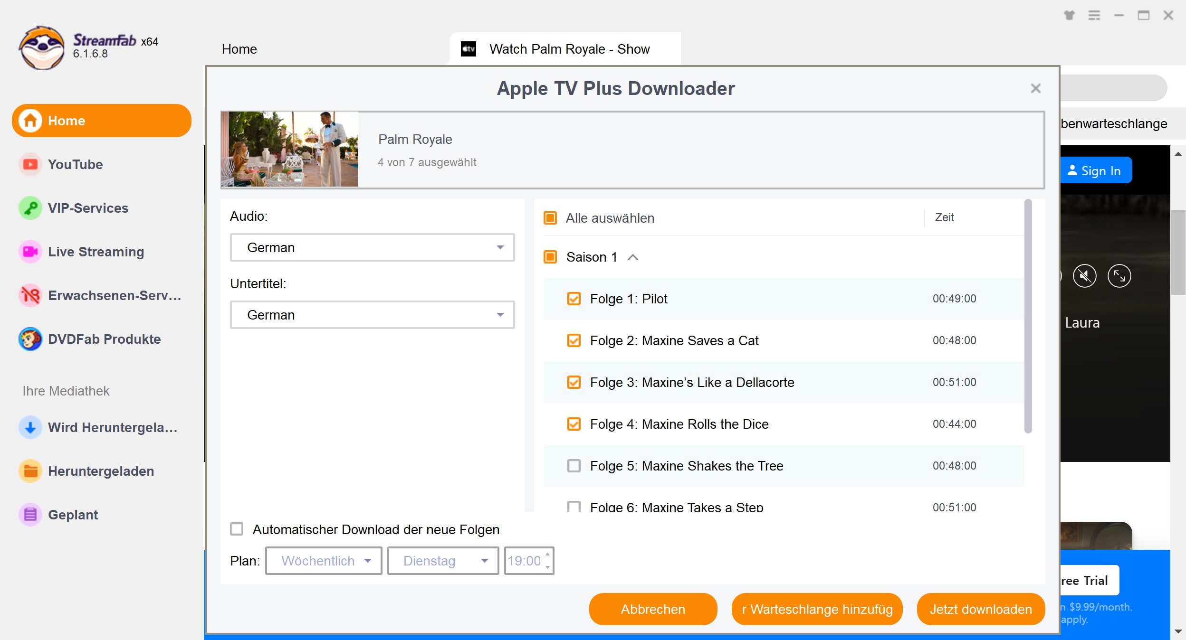Click the StreamFab sloth logo
The height and width of the screenshot is (640, 1186).
42,48
